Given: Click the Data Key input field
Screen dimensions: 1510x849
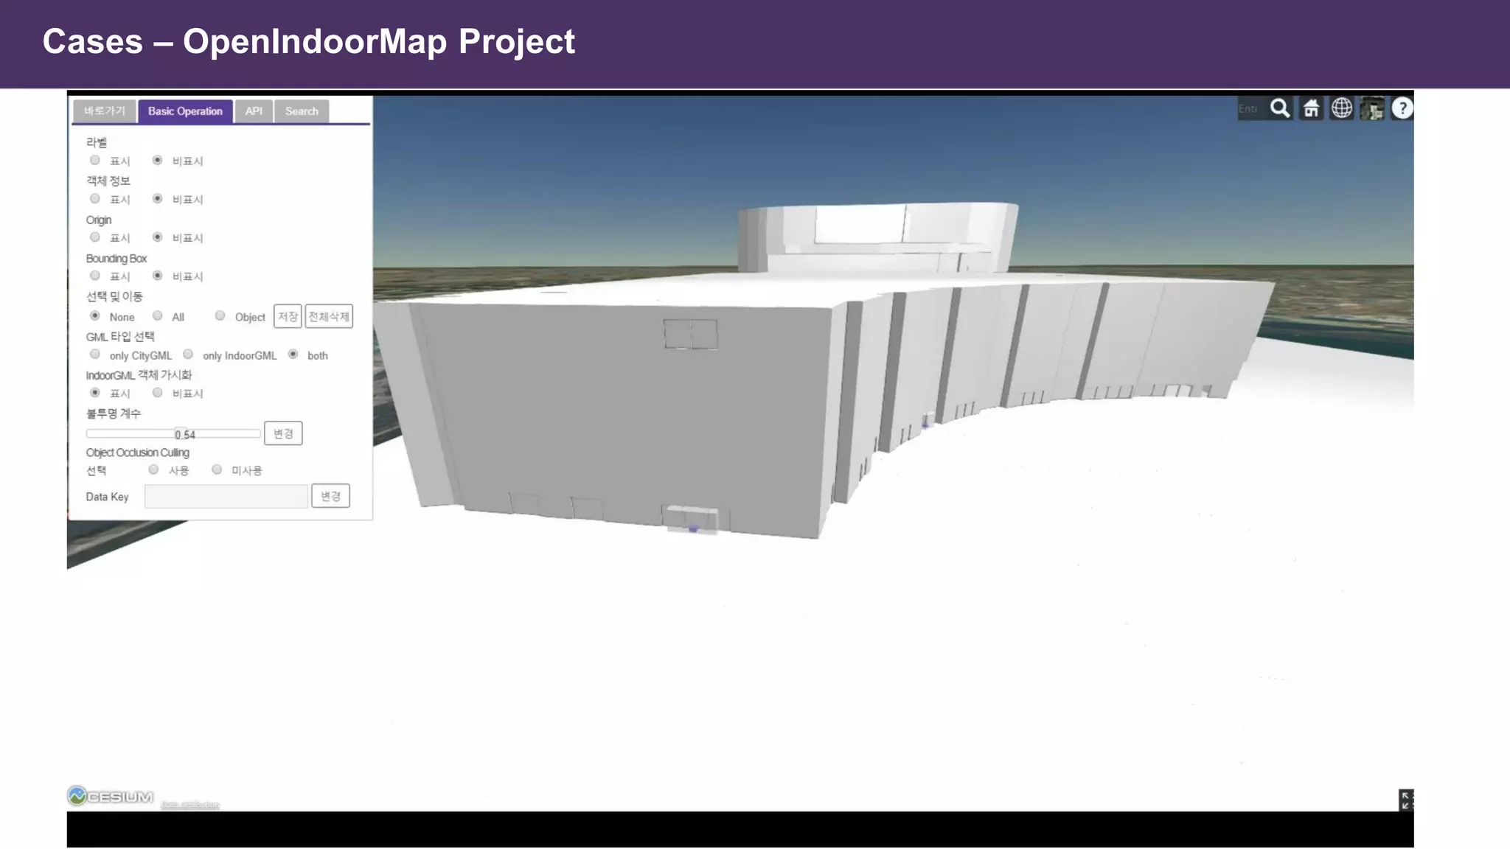Looking at the screenshot, I should coord(226,496).
